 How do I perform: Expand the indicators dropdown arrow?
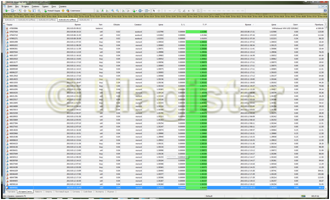point(137,11)
